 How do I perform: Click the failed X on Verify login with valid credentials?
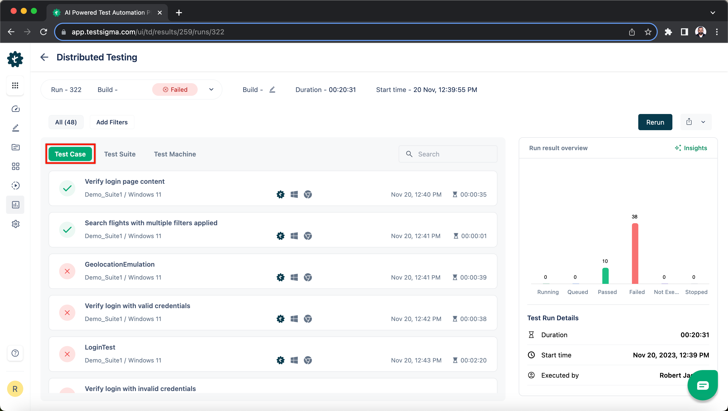(x=67, y=313)
